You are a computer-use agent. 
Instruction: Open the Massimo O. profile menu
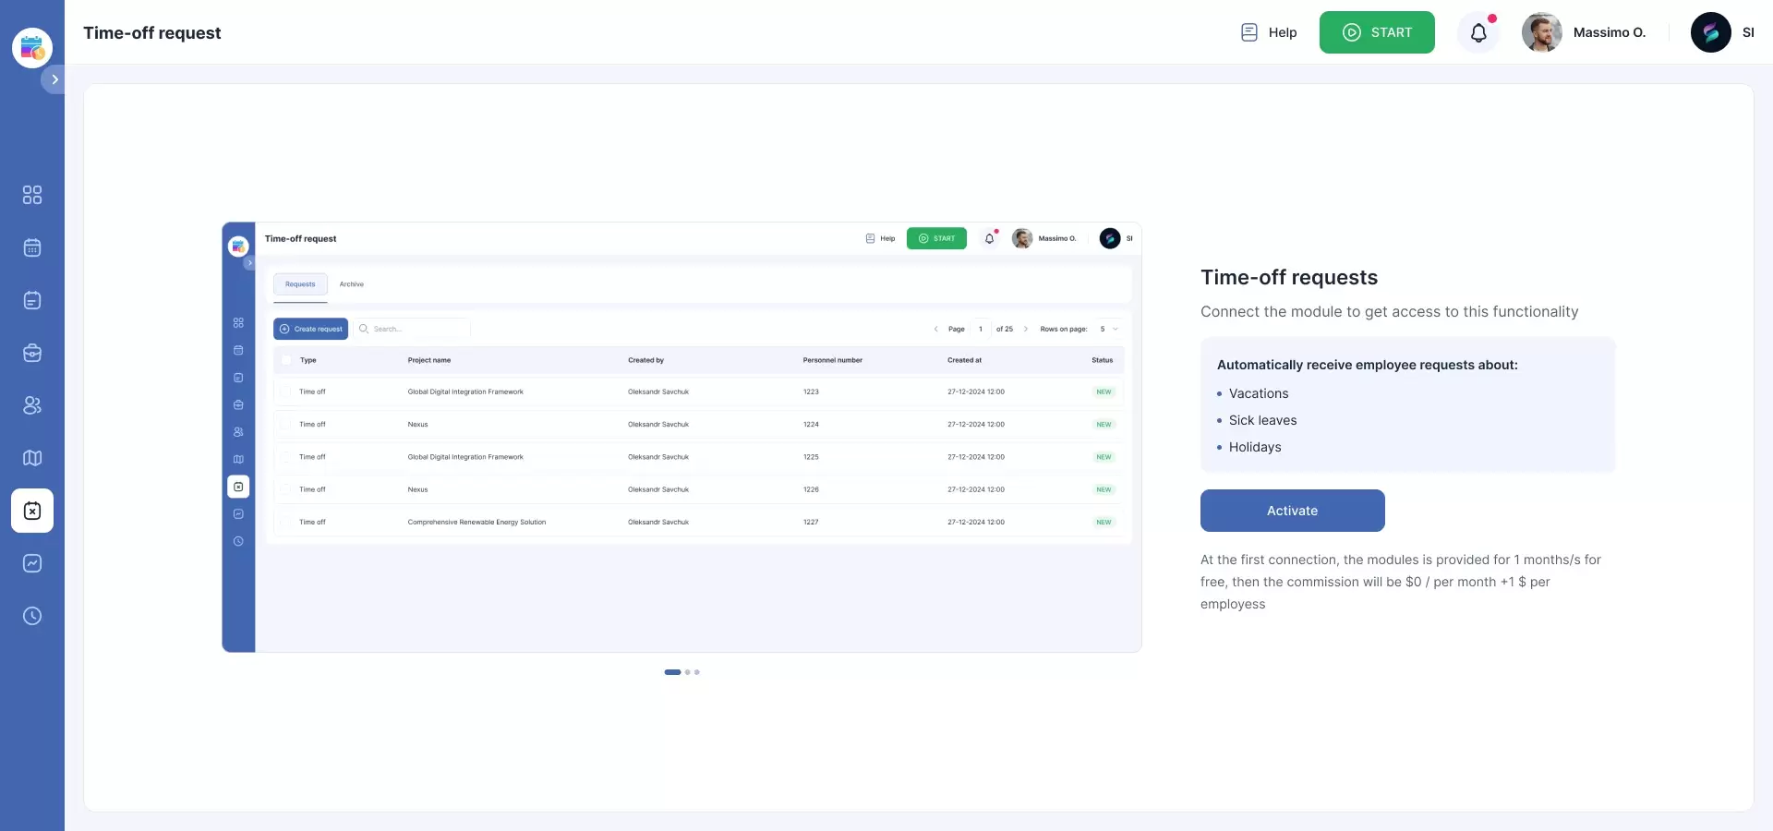(1584, 32)
